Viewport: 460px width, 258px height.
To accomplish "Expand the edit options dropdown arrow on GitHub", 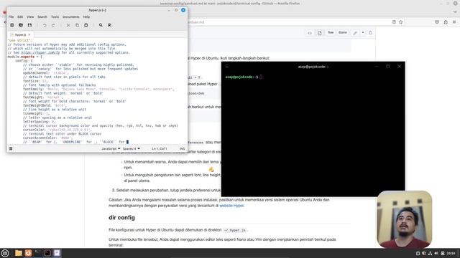I will click(363, 32).
